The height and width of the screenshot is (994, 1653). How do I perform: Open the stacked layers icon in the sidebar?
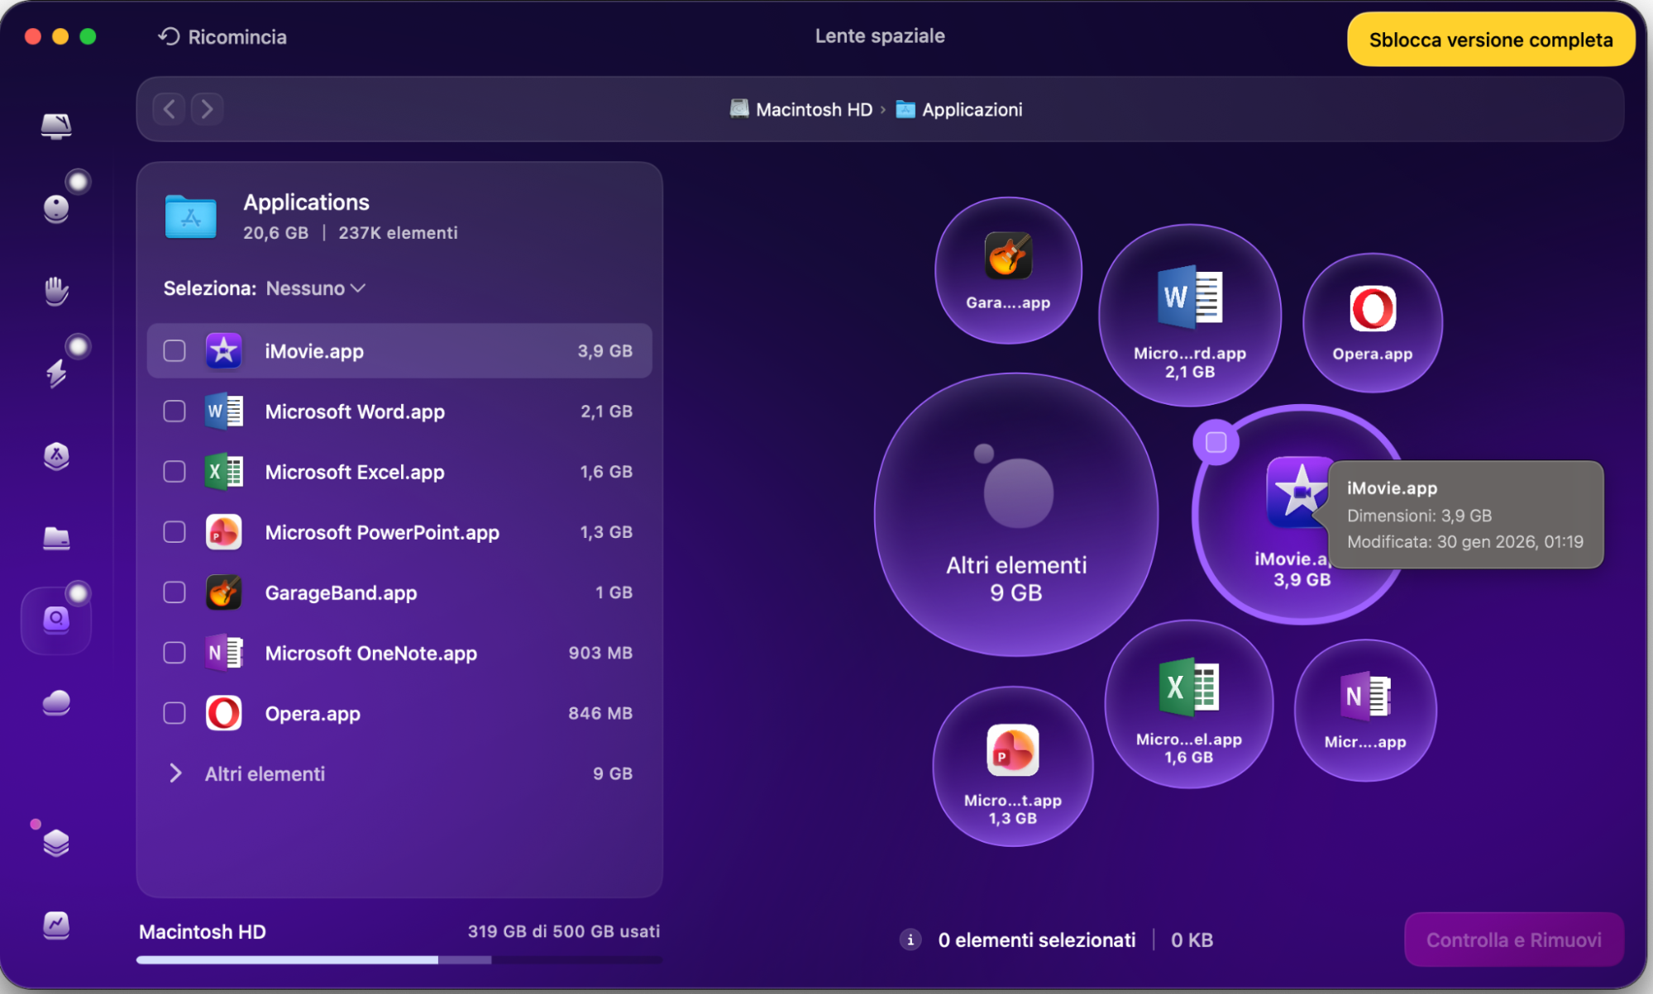click(x=56, y=843)
